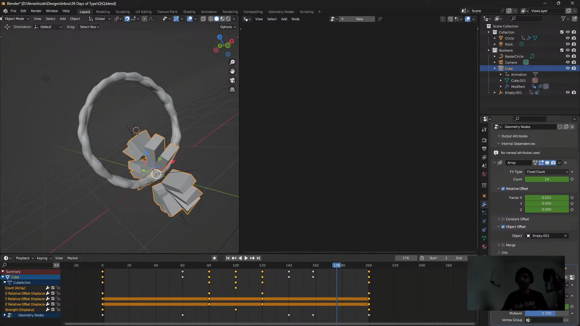Screen dimensions: 580x326
Task: Open the viewport Options button
Action: pos(228,27)
